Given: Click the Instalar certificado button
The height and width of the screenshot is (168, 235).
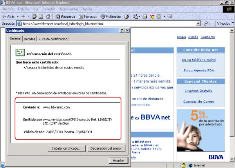Looking at the screenshot, I should [x=67, y=148].
